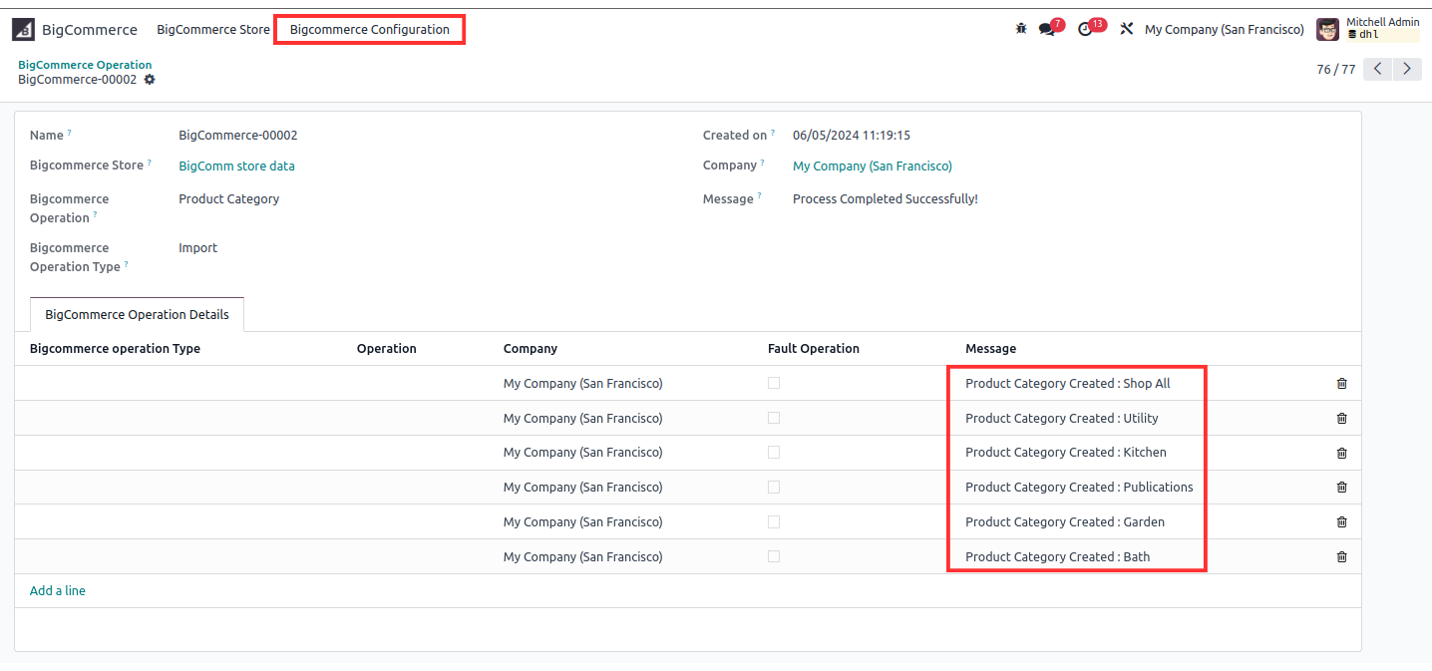This screenshot has height=671, width=1432.
Task: Toggle Fault Operation checkbox in Shop All row
Action: (x=774, y=383)
